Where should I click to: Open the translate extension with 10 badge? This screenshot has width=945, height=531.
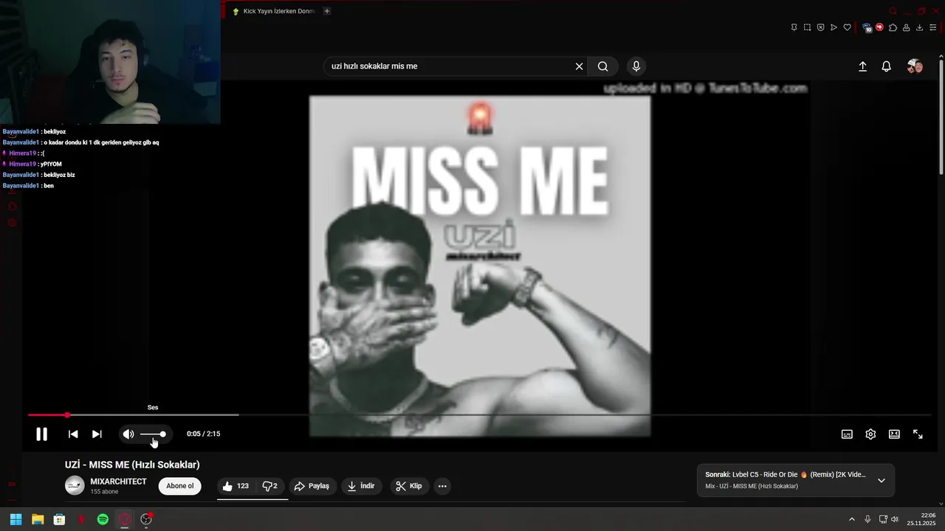(867, 27)
